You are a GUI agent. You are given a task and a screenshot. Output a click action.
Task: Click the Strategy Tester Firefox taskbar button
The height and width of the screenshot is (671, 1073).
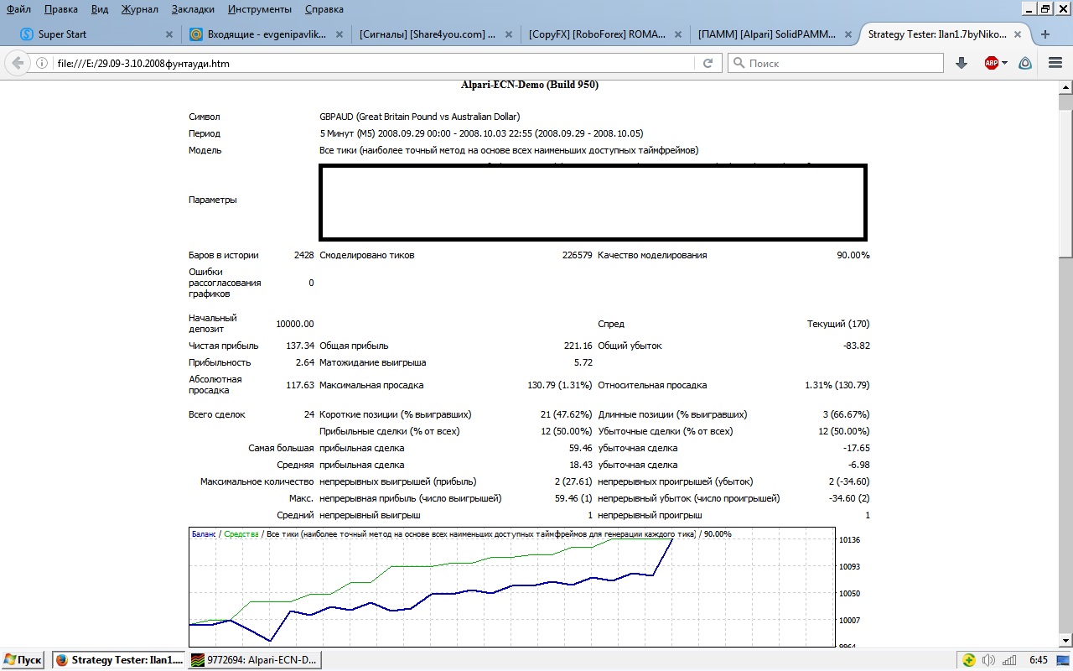118,660
